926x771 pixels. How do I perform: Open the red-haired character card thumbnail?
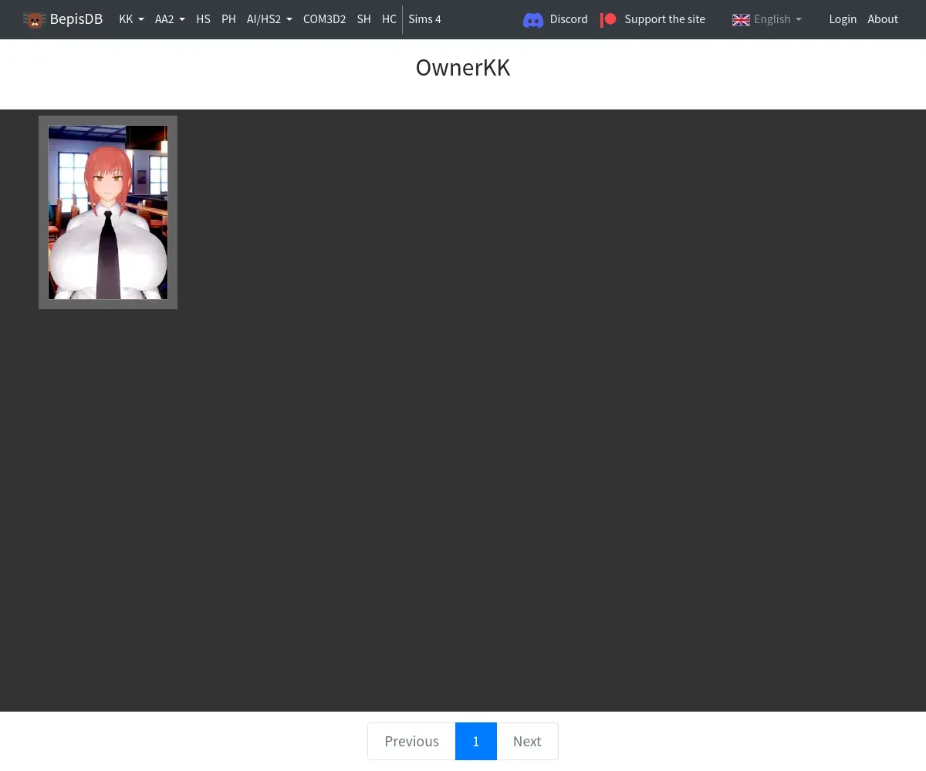108,212
